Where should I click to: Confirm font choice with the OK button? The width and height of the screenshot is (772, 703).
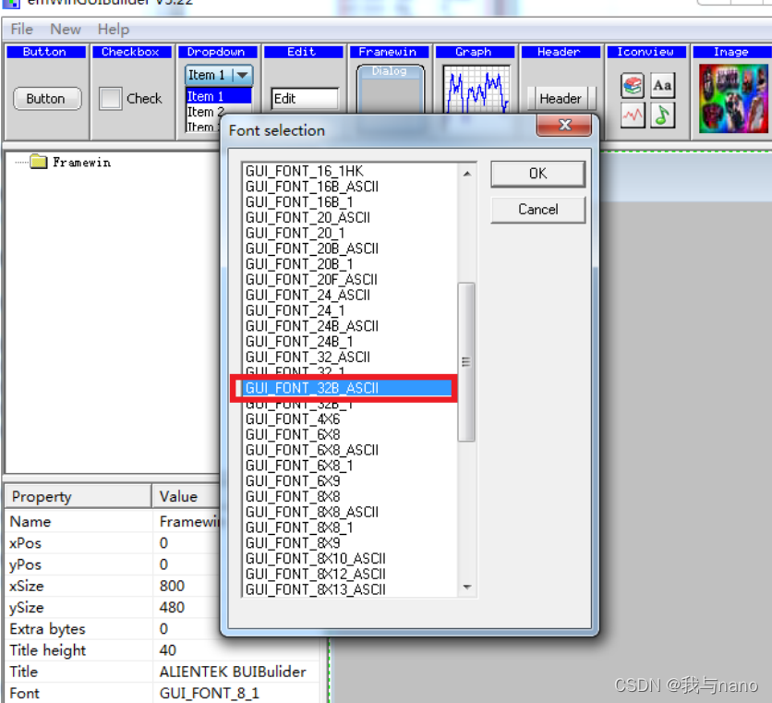tap(537, 174)
